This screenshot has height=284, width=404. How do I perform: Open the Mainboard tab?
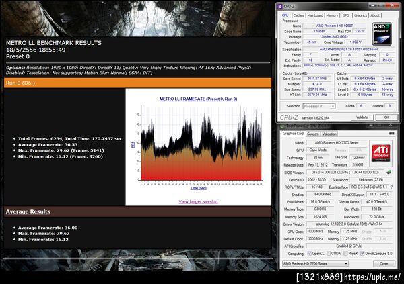pos(315,15)
